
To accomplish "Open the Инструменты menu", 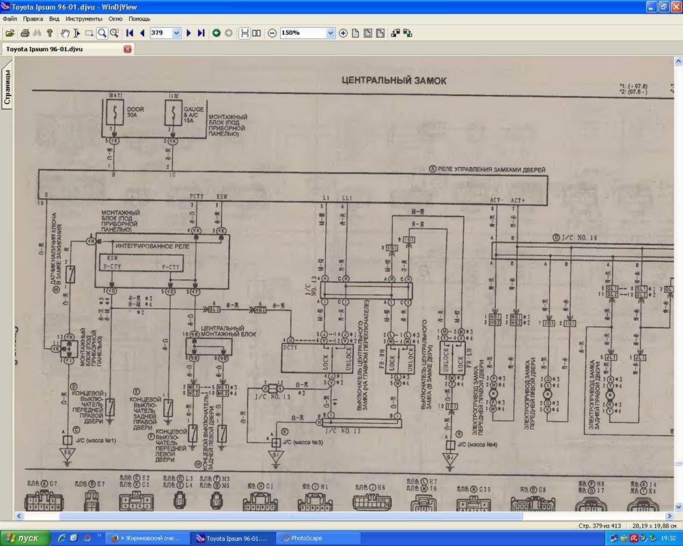I will tap(83, 19).
